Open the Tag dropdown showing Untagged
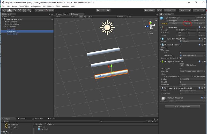The height and width of the screenshot is (134, 207). tap(176, 21)
